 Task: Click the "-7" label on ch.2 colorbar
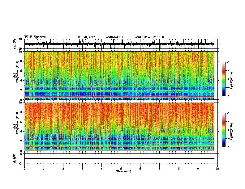[228, 147]
